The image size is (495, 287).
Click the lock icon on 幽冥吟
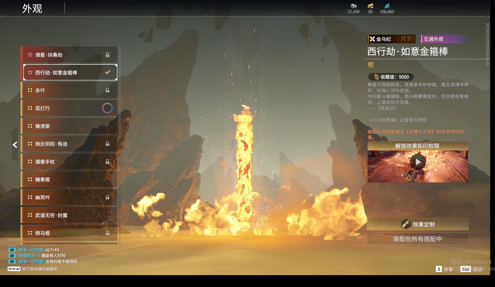tap(108, 197)
